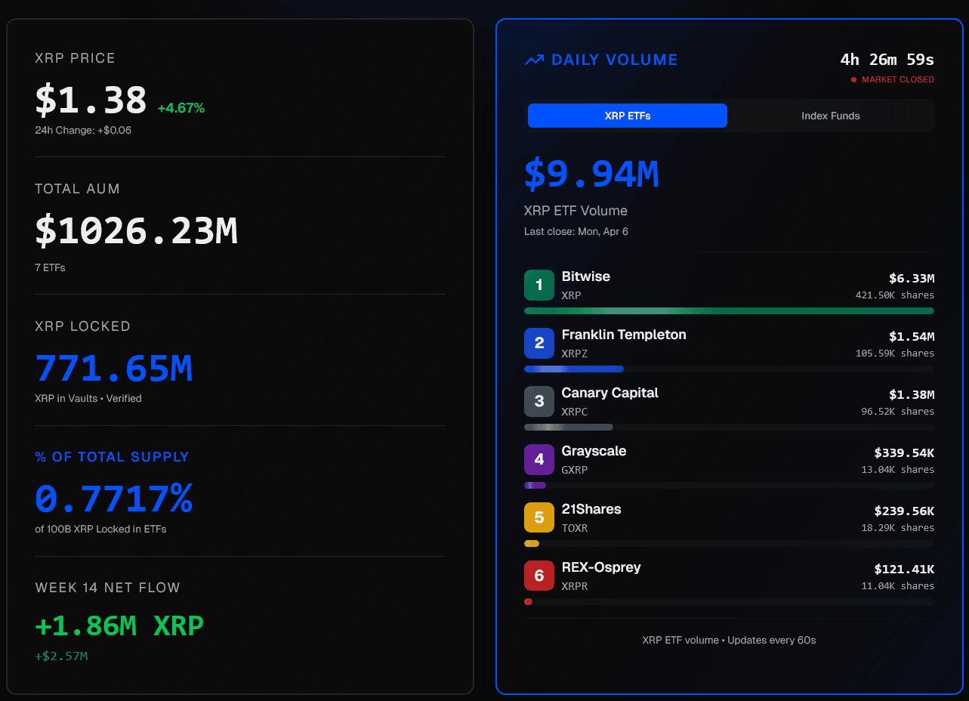The height and width of the screenshot is (701, 969).
Task: Click the 771.65M XRP Locked figure
Action: click(x=113, y=369)
